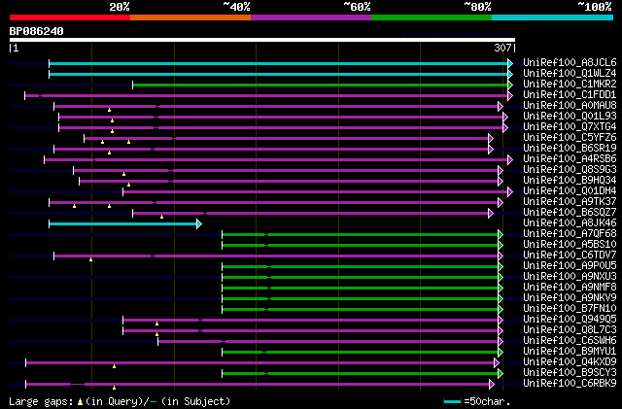Select the UniRef100_Q949Q5 label
Screen dimensions: 622x409
pos(570,320)
